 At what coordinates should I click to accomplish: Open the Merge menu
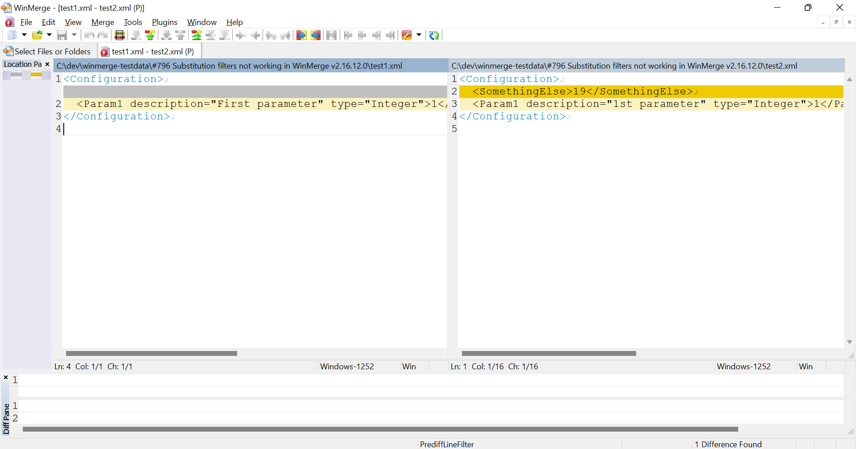103,22
